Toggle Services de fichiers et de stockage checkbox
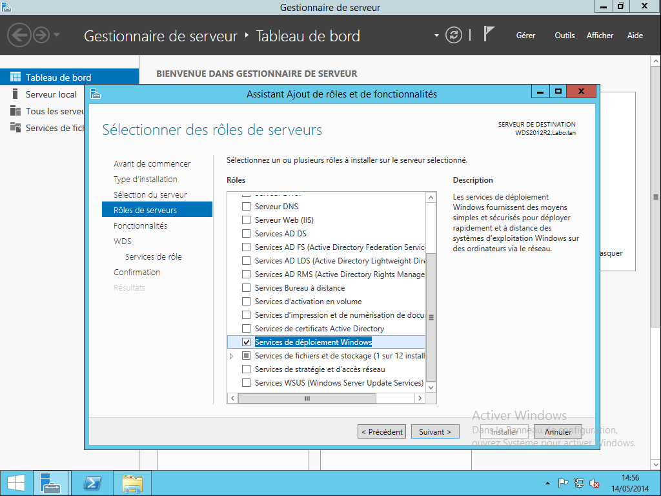Image resolution: width=661 pixels, height=496 pixels. coord(246,356)
